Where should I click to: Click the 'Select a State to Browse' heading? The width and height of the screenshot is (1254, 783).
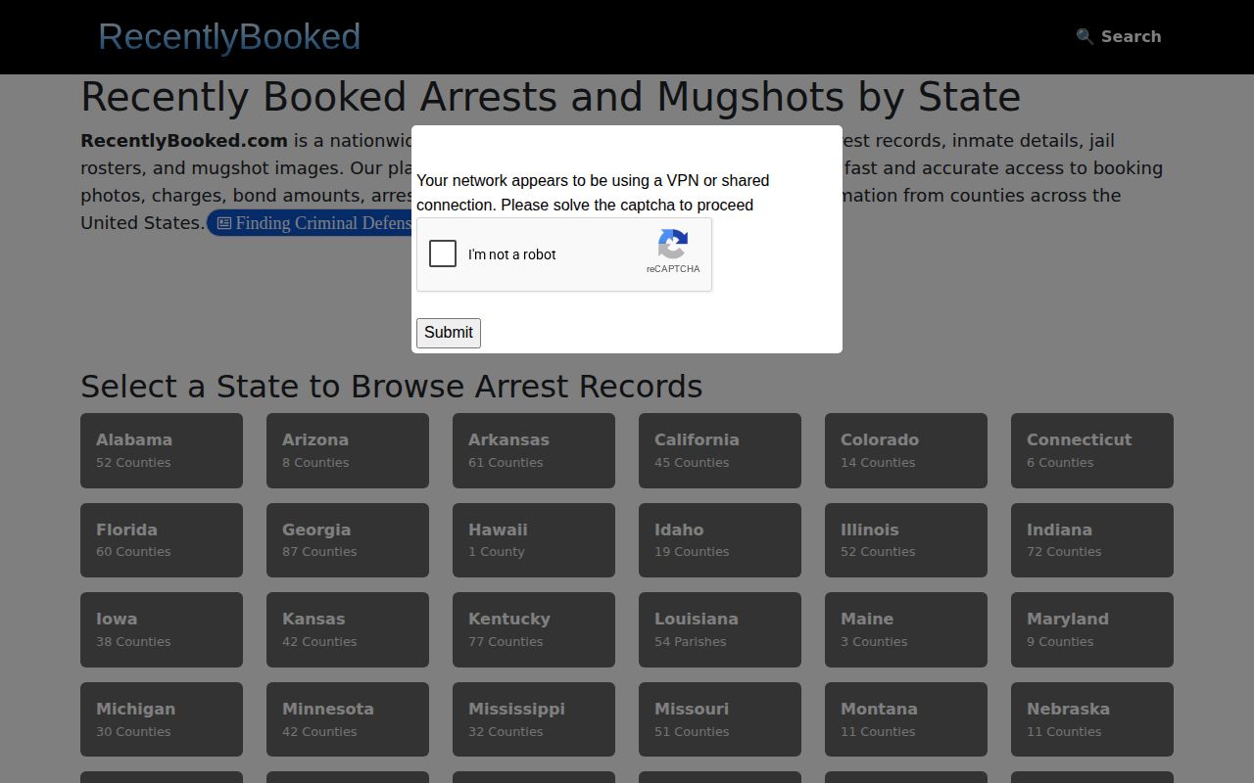pyautogui.click(x=392, y=387)
